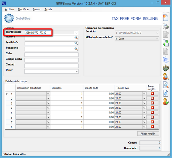
Task: Click the printer icon in right toolbar
Action: [x=166, y=26]
